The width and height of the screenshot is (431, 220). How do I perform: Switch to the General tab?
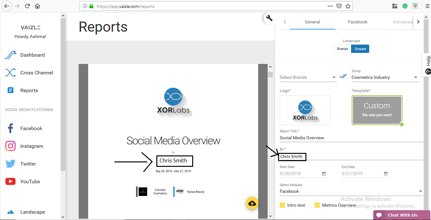pos(312,22)
